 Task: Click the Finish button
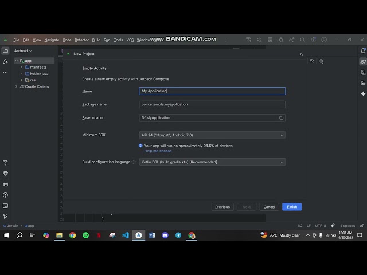292,207
